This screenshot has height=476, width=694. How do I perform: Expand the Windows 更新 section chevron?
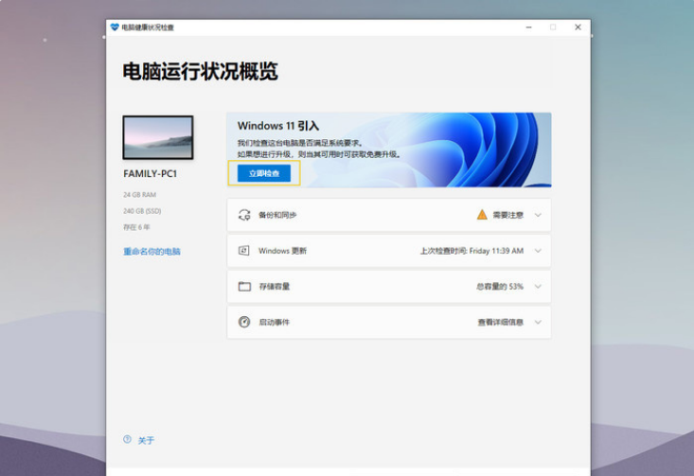tap(538, 251)
